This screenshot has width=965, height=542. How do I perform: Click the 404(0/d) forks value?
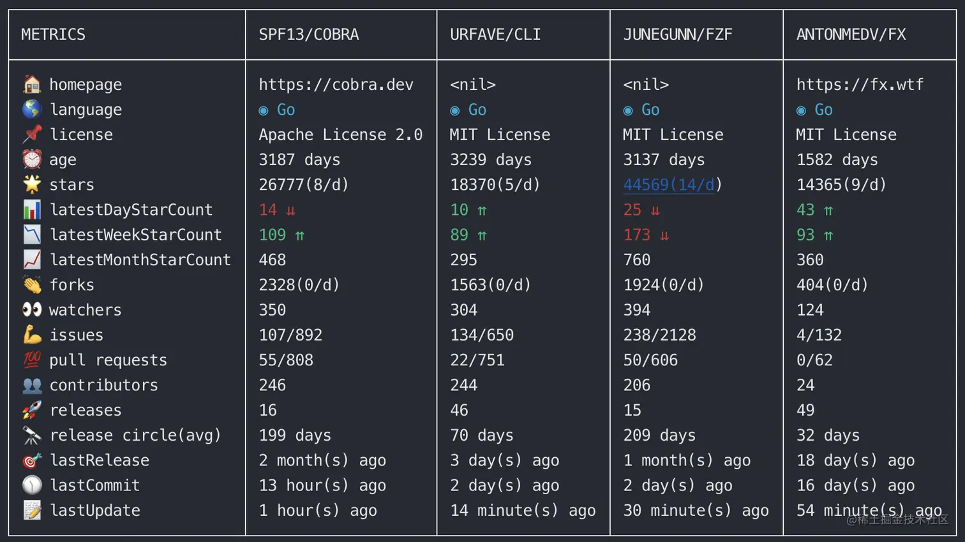pyautogui.click(x=832, y=285)
